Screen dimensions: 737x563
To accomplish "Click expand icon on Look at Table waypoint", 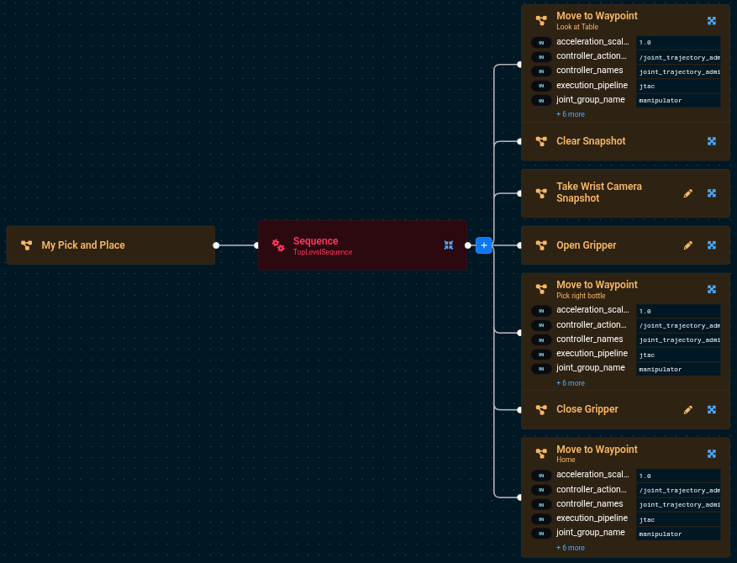I will [711, 20].
